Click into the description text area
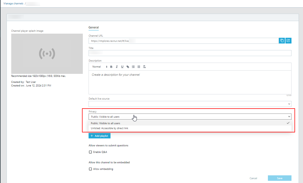The image size is (303, 183). tap(190, 82)
